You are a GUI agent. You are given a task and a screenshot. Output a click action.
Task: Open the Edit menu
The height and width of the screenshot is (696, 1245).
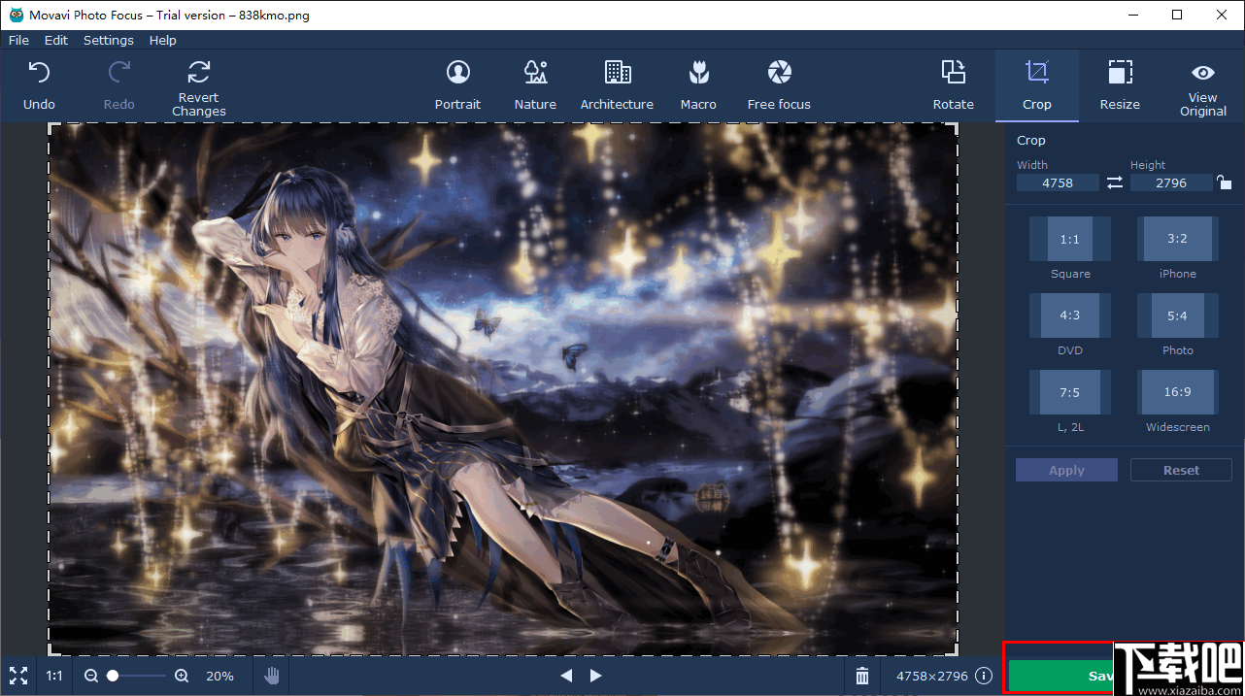(x=56, y=40)
